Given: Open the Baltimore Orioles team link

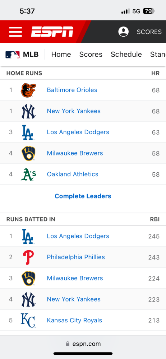Looking at the screenshot, I should point(72,90).
